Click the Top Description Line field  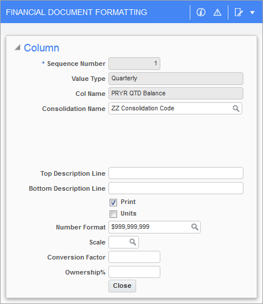pyautogui.click(x=176, y=173)
